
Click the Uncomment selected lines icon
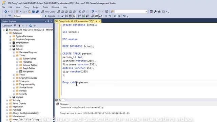(x=110, y=16)
